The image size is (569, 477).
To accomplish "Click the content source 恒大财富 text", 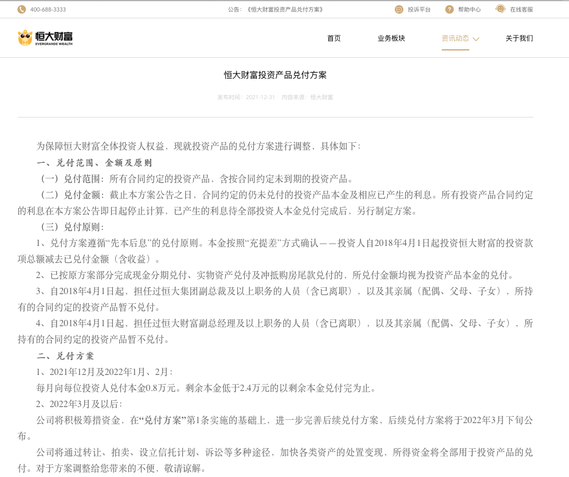I will [321, 97].
